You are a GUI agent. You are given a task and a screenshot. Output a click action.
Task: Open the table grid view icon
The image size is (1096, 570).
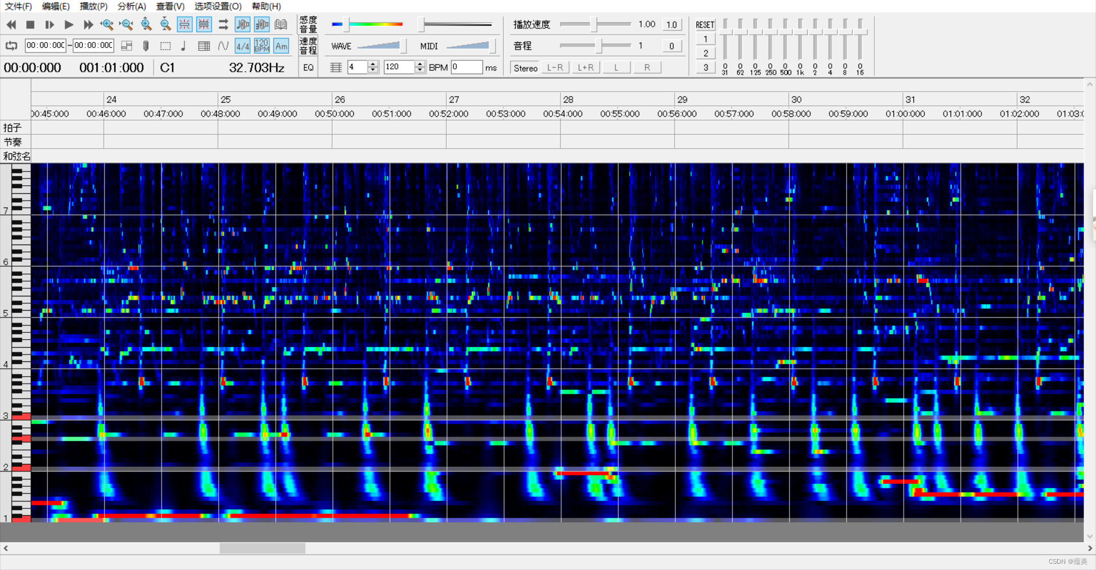click(x=204, y=46)
